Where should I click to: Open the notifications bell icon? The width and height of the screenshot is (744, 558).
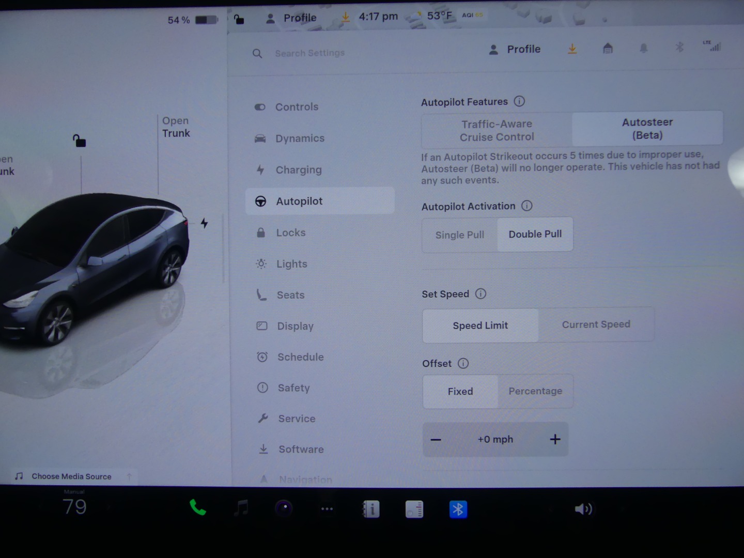tap(643, 49)
